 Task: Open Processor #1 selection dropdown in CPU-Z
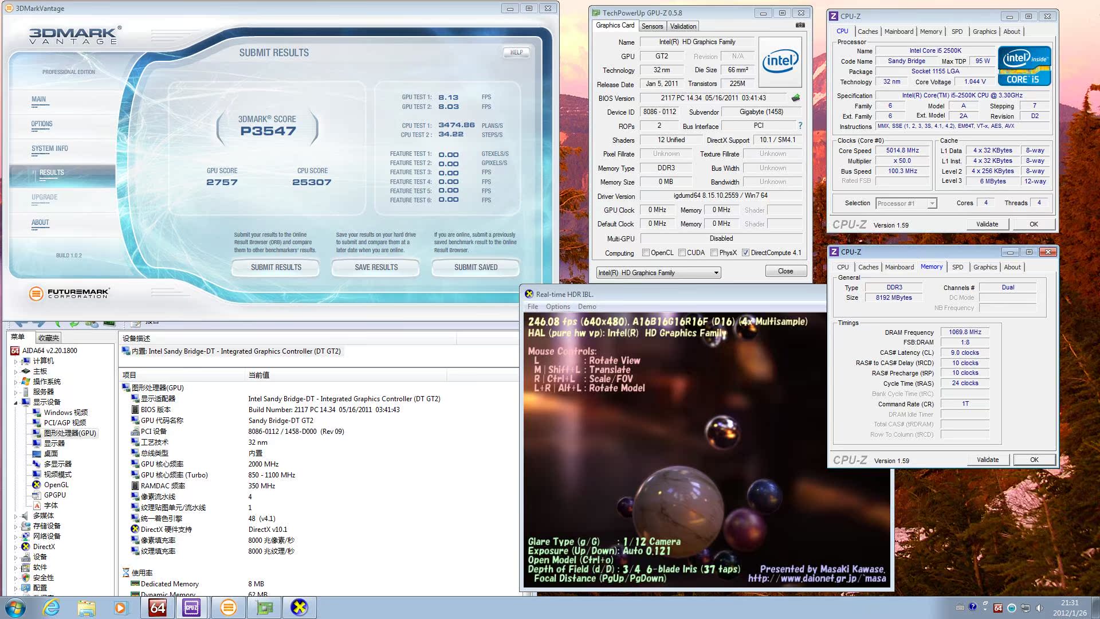(906, 203)
